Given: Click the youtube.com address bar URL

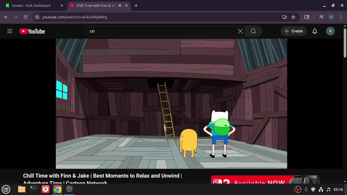Looking at the screenshot, I should 75,17.
